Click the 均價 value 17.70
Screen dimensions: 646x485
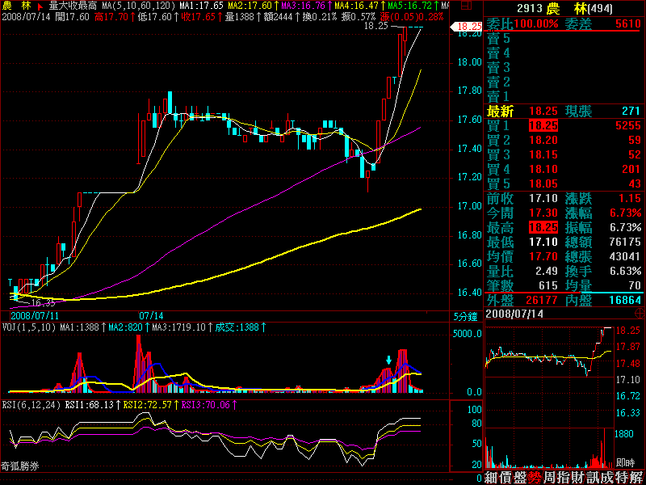[543, 256]
